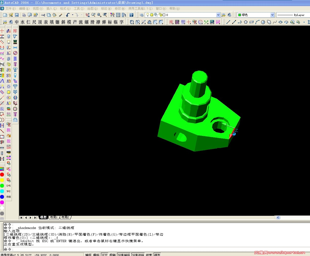This screenshot has width=310, height=256.
Task: Activate the Zoom Window tool
Action: [99, 15]
